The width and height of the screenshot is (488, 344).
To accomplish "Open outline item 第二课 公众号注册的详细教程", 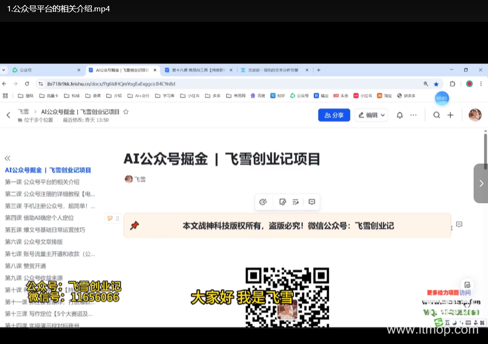I will point(50,194).
